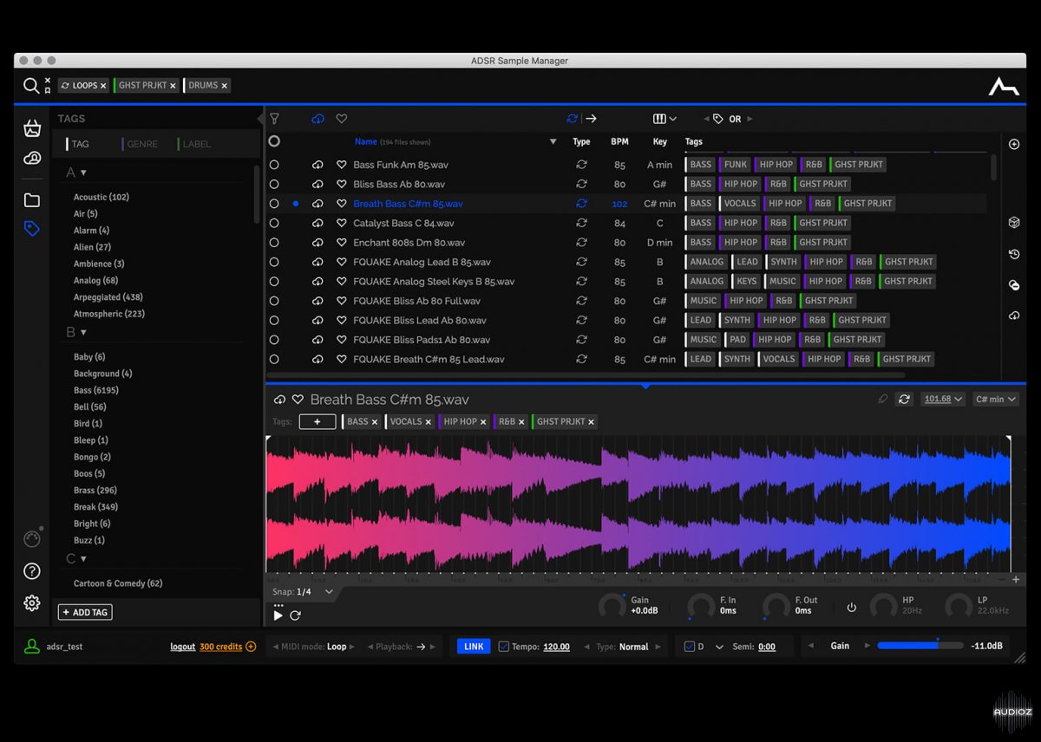Screen dimensions: 1041x742
Task: Click the user profile icon next to adsr_test
Action: pyautogui.click(x=32, y=647)
